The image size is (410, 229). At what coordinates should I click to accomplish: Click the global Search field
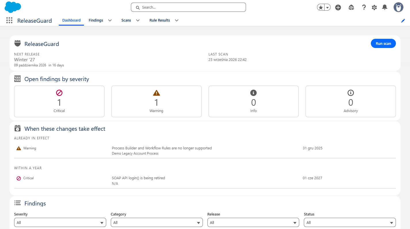click(x=188, y=7)
